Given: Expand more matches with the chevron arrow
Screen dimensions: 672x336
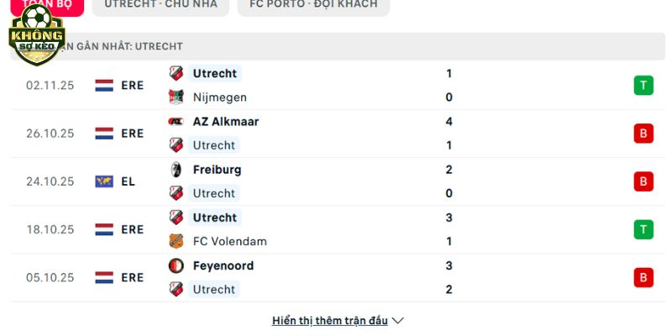Looking at the screenshot, I should click(398, 321).
